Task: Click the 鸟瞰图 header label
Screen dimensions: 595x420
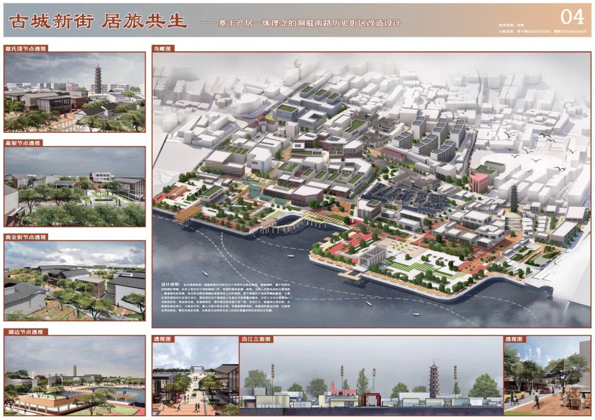Action: [x=163, y=49]
